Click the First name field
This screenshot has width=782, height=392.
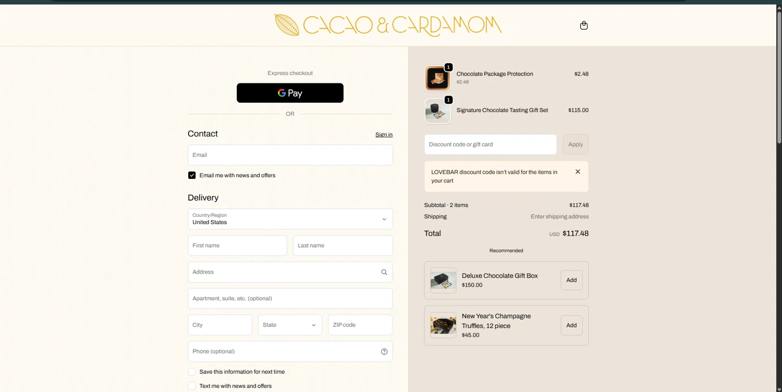tap(237, 246)
